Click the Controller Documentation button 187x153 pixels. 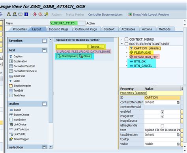point(105,15)
